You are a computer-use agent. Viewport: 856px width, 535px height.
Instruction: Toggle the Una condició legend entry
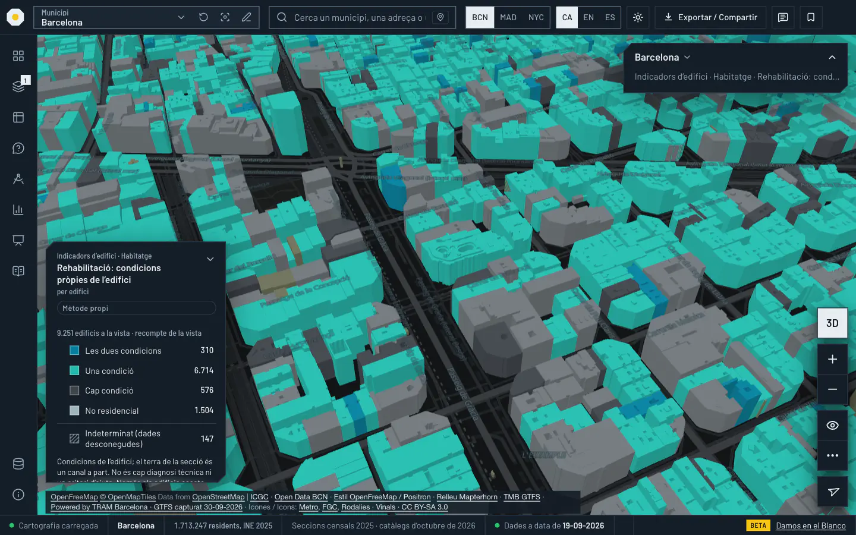coord(136,370)
